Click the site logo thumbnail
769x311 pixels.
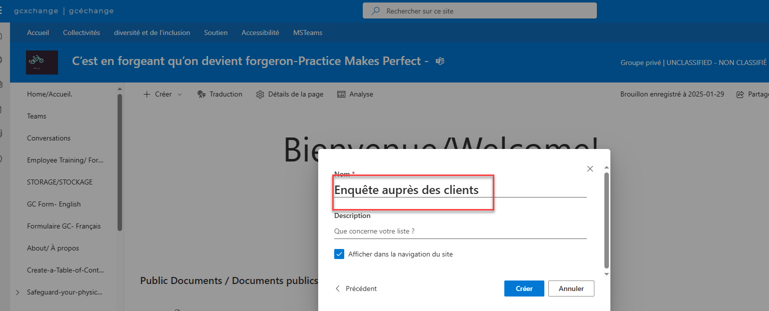pyautogui.click(x=42, y=62)
